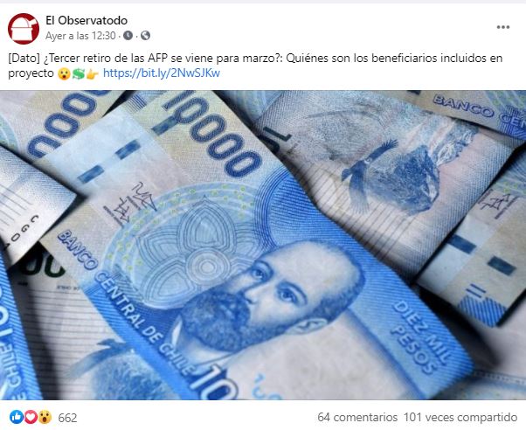Image resolution: width=526 pixels, height=430 pixels.
Task: Click the pointing hand emoji
Action: [x=93, y=73]
